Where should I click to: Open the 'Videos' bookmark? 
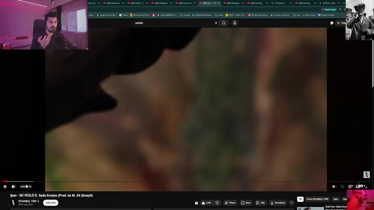(x=124, y=15)
